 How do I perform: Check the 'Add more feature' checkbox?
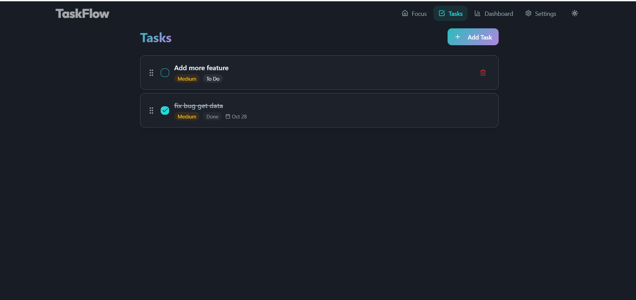click(x=165, y=73)
